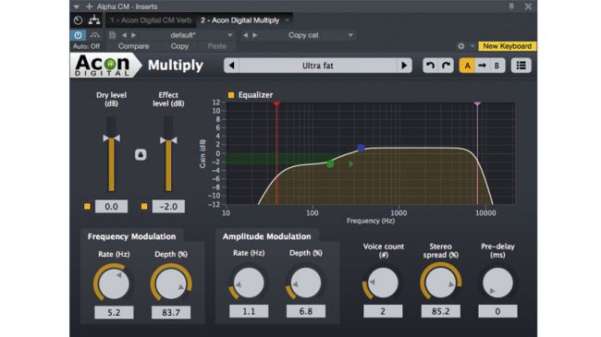Switch to Acon Digital CM Verb tab
601x337 pixels.
tap(151, 20)
